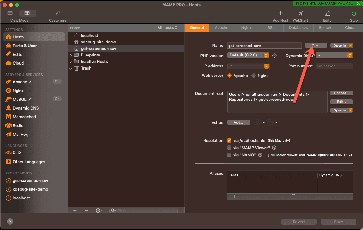
Task: Check the via NAMO resolution option
Action: tap(229, 154)
